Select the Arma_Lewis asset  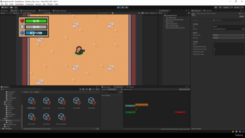tap(47, 103)
